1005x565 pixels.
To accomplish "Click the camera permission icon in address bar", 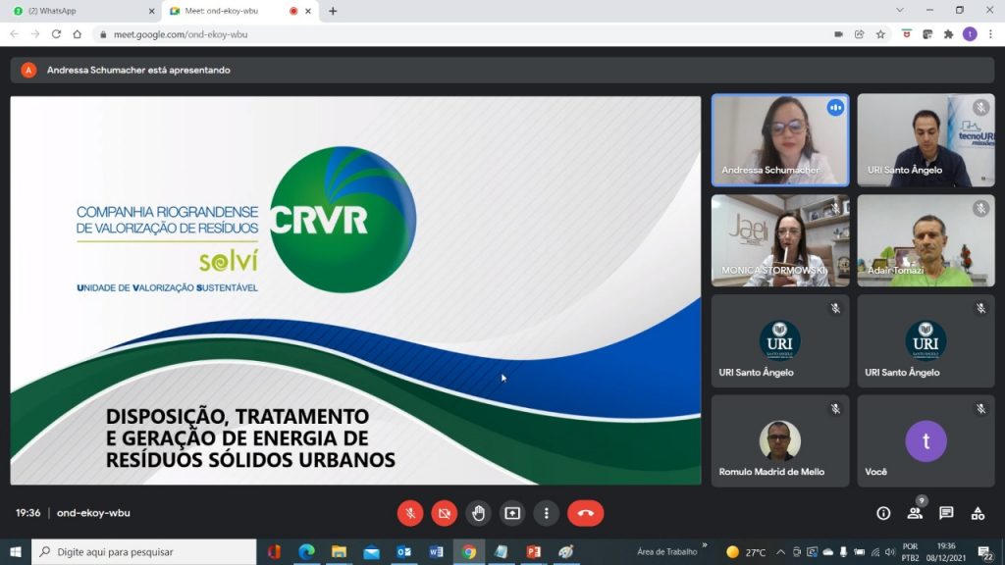I will coord(838,34).
